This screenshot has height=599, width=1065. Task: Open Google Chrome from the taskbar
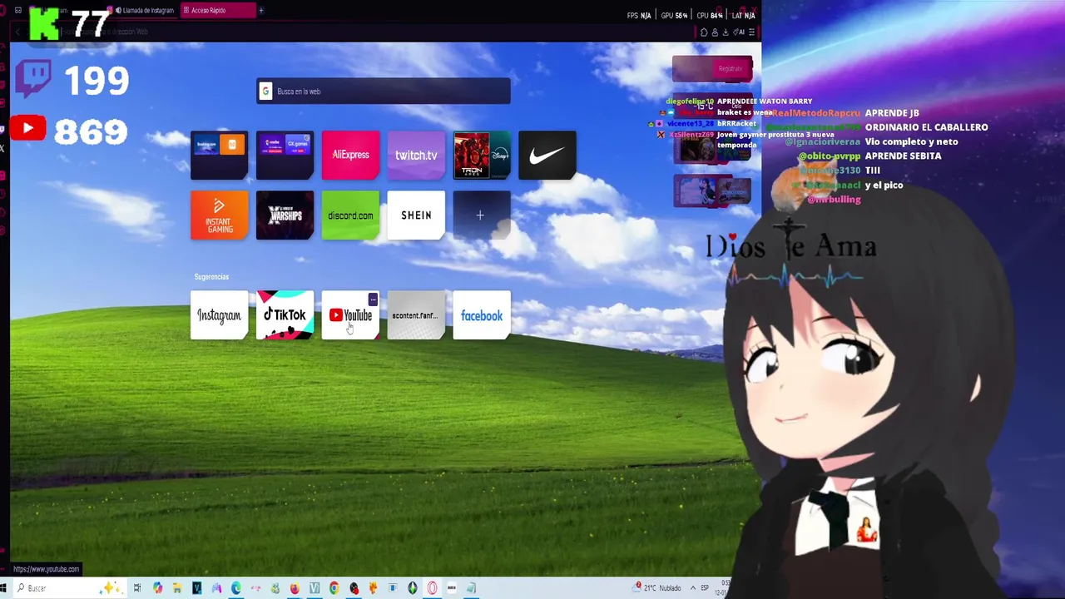[x=334, y=588]
